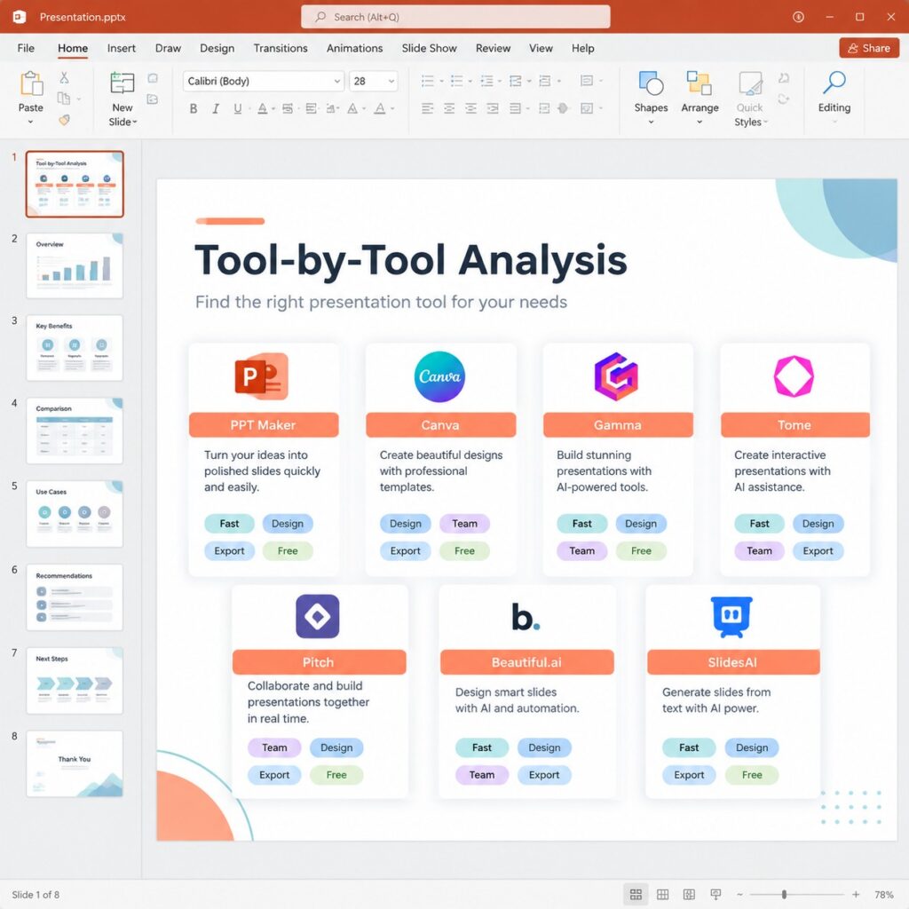
Task: Click the Editing magnifier icon
Action: 834,83
